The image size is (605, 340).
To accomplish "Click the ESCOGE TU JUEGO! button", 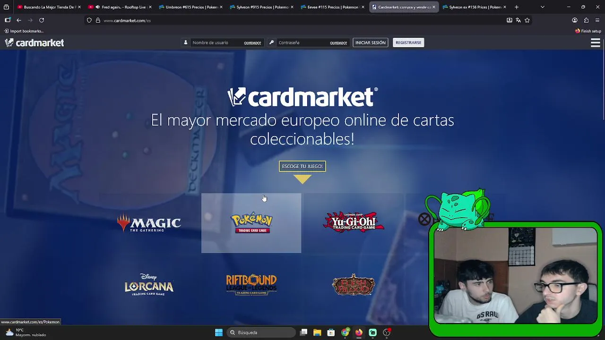I will (x=302, y=166).
